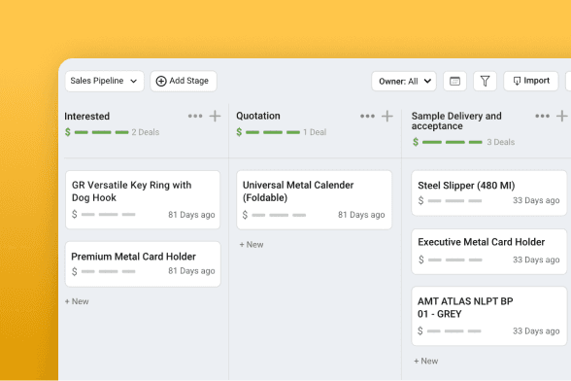Click + New under Interested column

pyautogui.click(x=77, y=301)
